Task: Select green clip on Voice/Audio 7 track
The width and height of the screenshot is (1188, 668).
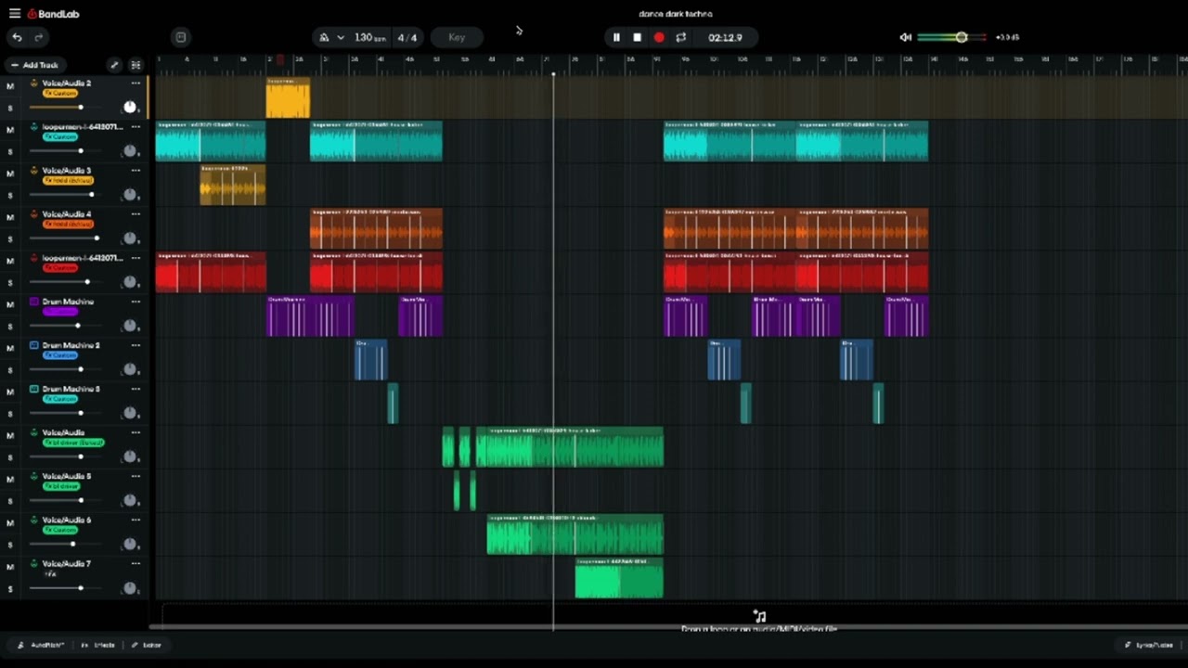Action: pos(619,577)
